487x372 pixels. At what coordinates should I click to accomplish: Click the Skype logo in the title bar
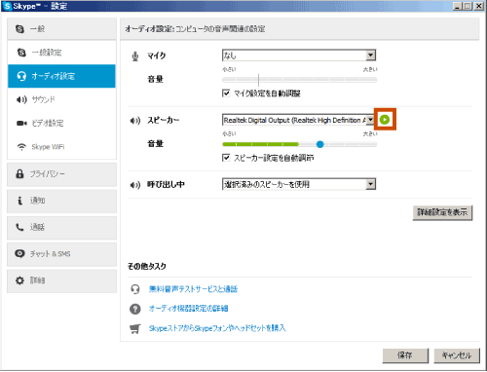7,6
